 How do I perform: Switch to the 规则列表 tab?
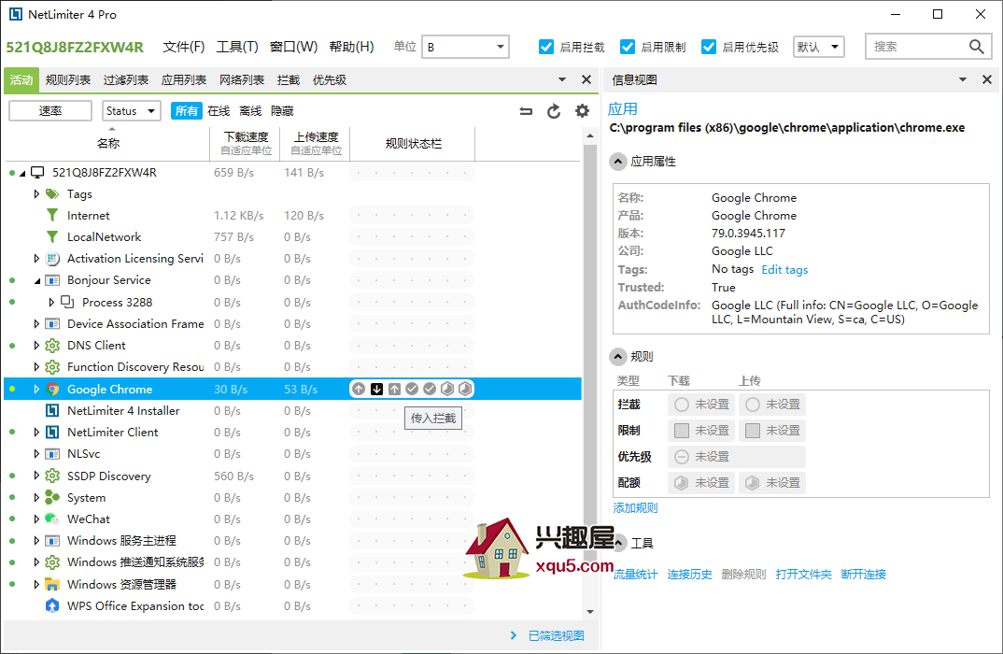[x=68, y=80]
